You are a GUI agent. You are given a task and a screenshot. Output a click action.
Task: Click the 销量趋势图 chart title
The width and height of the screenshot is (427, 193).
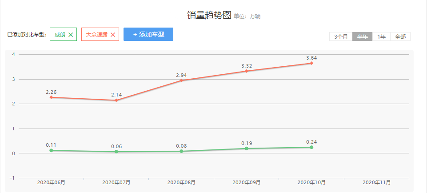(x=209, y=16)
